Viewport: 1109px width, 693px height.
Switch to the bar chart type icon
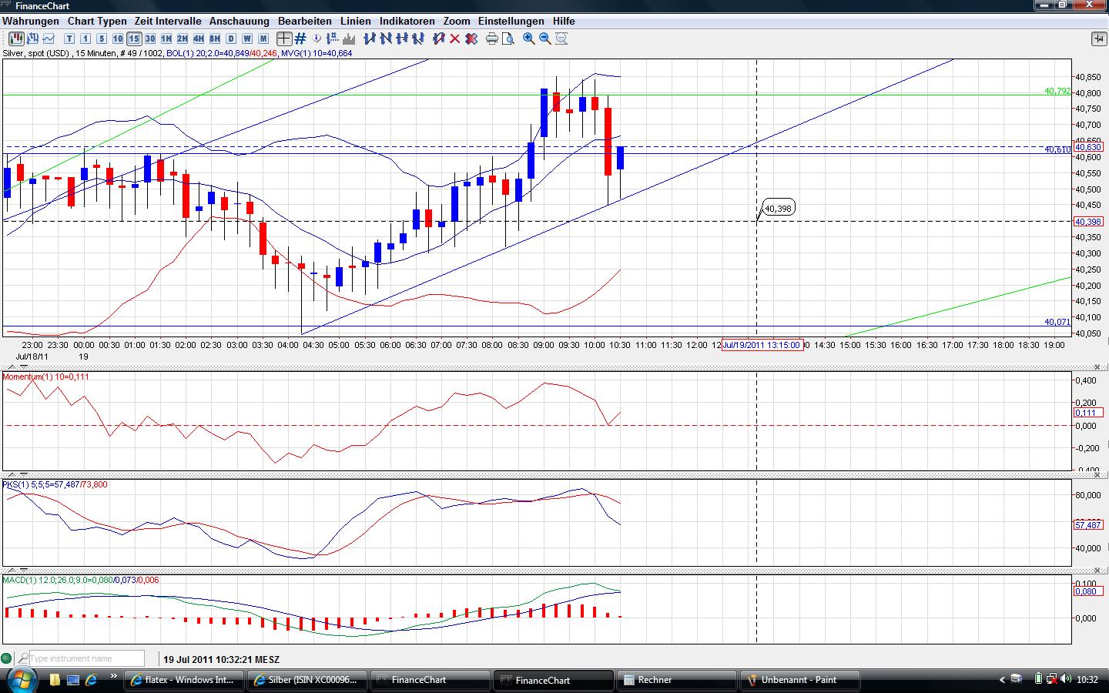[32, 38]
